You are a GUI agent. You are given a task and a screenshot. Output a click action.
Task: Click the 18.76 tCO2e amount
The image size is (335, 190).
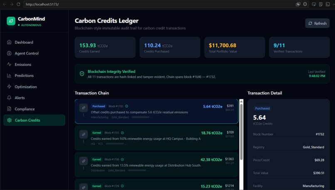212,133
